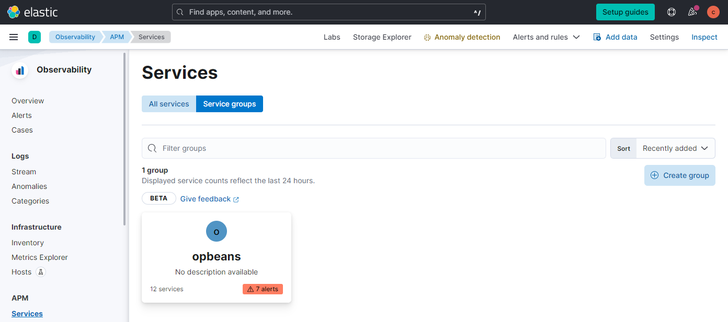Click the Hosts beaker icon
728x322 pixels.
41,272
